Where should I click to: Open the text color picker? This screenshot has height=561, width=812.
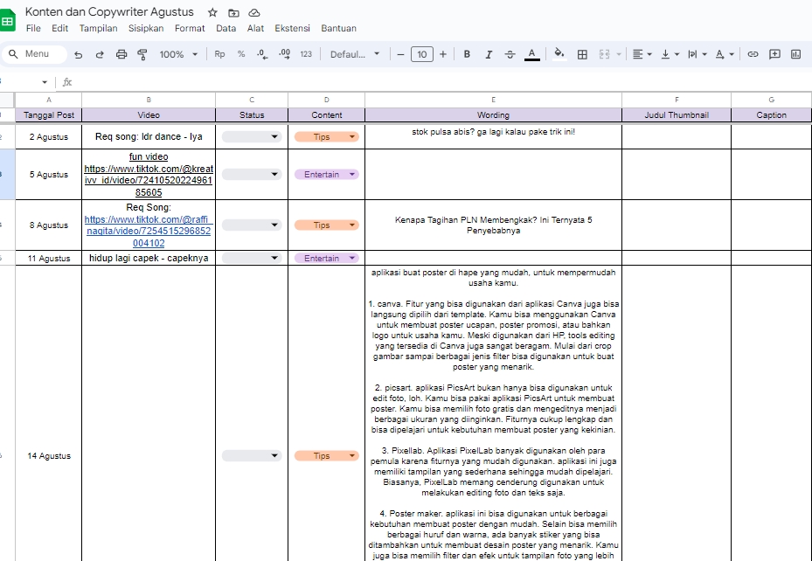(x=531, y=54)
